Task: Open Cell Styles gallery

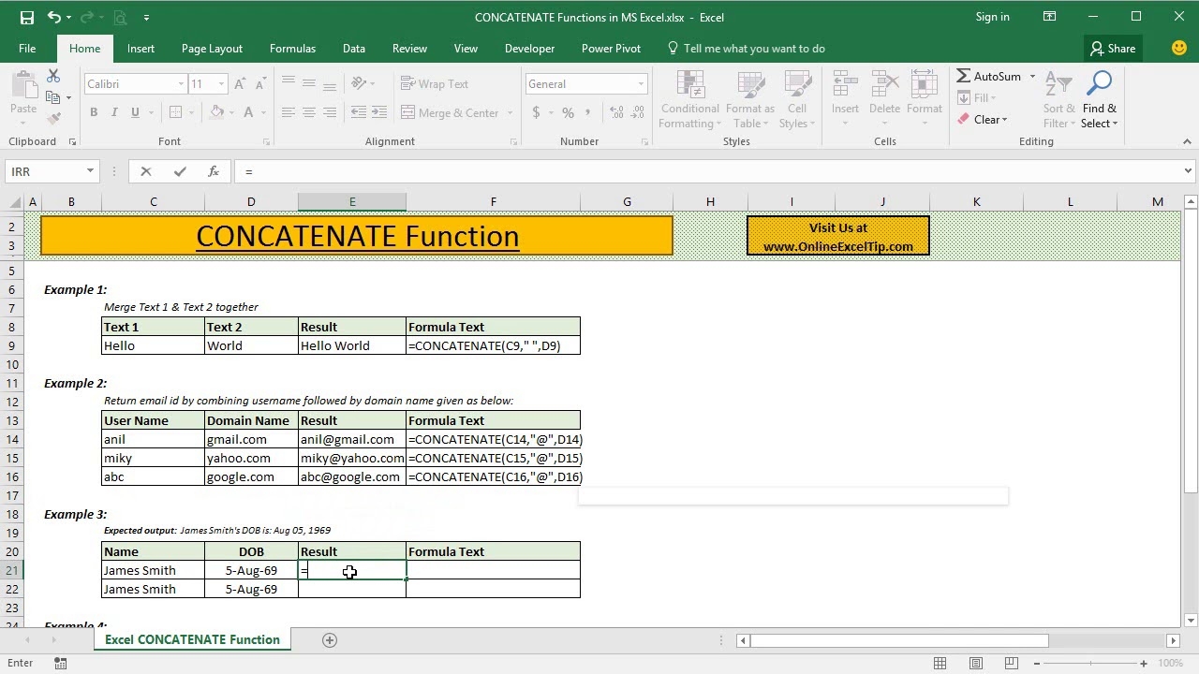Action: pos(797,99)
